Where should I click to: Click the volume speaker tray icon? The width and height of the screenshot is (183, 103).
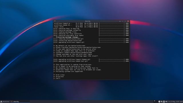[166, 102]
